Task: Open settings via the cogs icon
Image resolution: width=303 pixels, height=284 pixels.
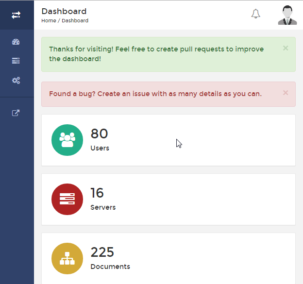Action: click(16, 80)
